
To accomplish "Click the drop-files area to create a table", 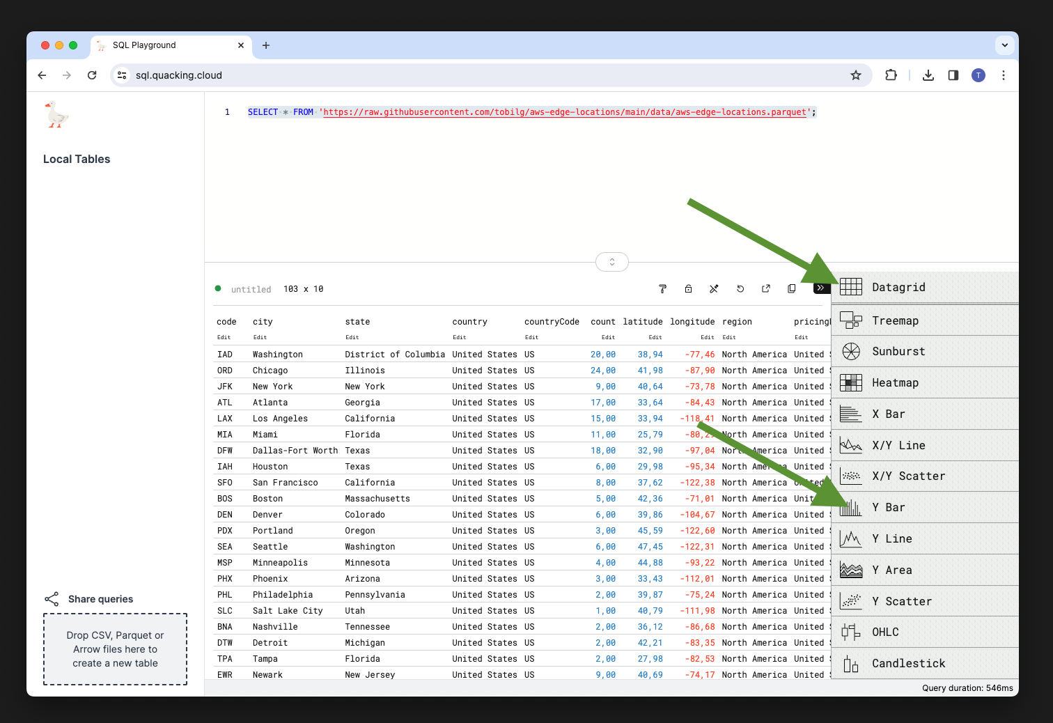I will (x=115, y=648).
